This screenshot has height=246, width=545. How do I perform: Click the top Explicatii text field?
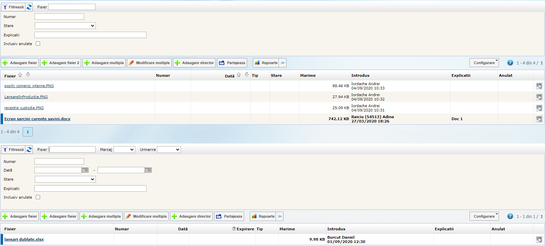click(x=90, y=35)
